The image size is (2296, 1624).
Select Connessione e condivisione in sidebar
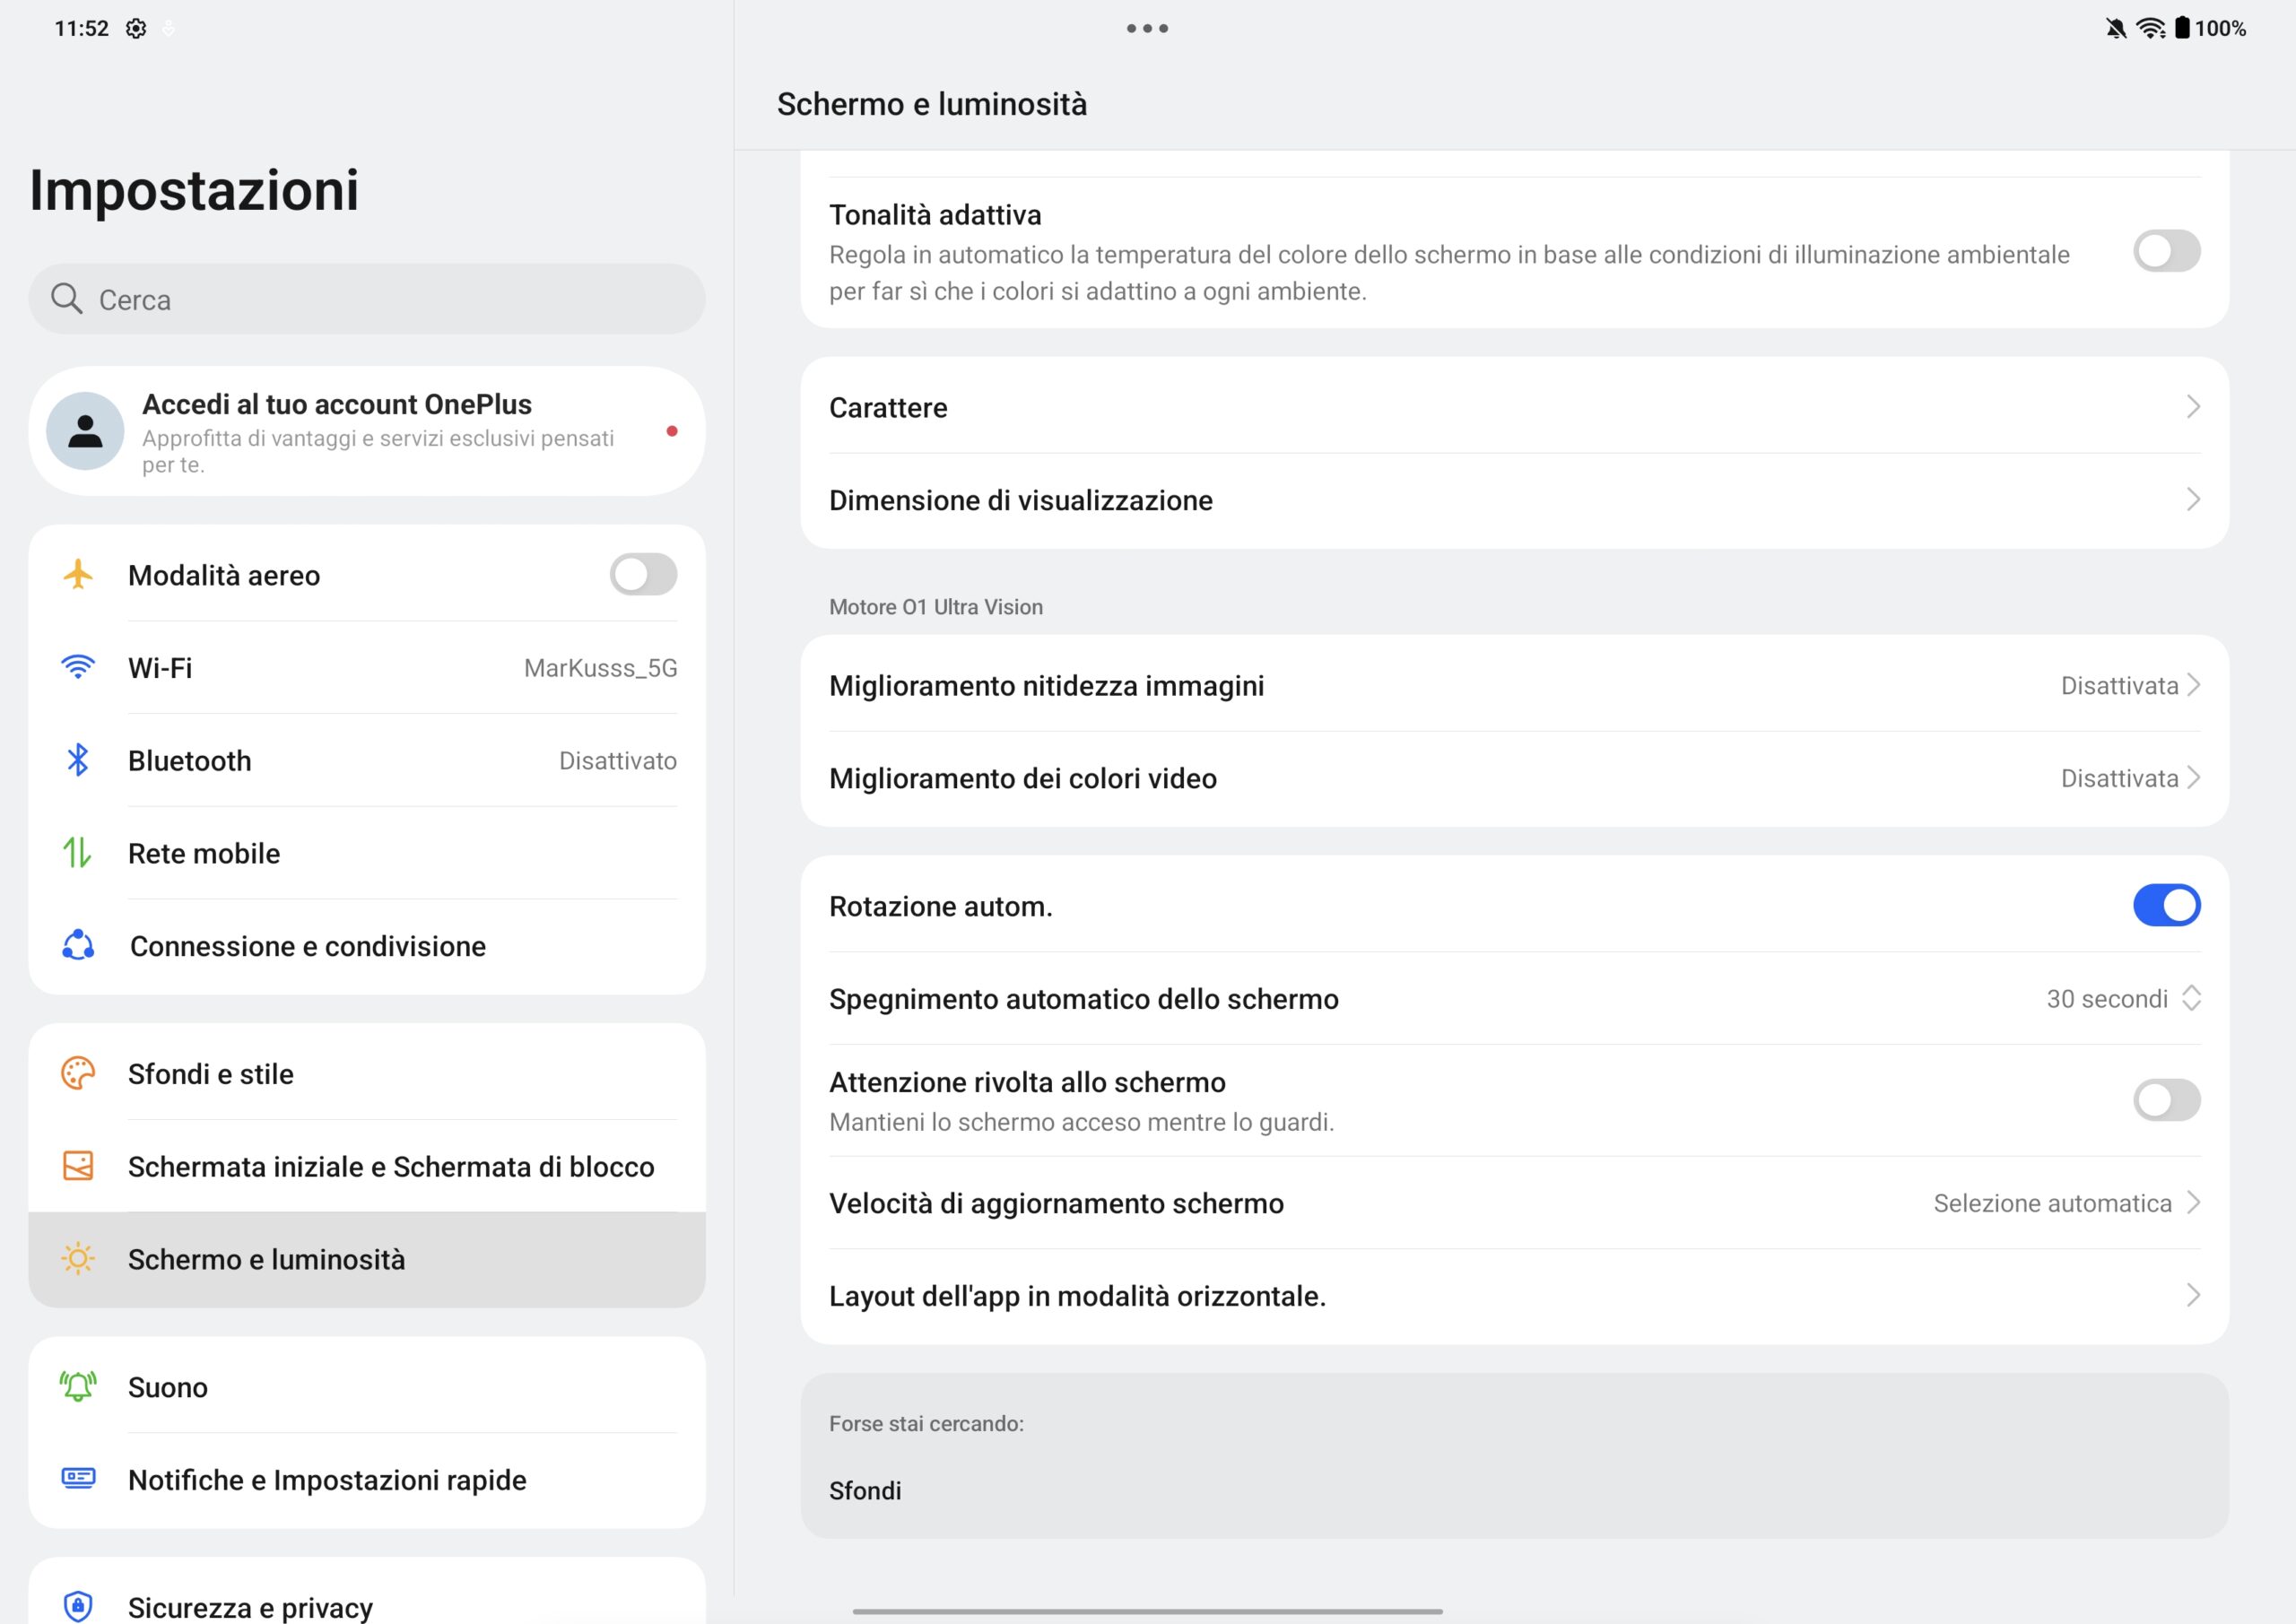367,945
